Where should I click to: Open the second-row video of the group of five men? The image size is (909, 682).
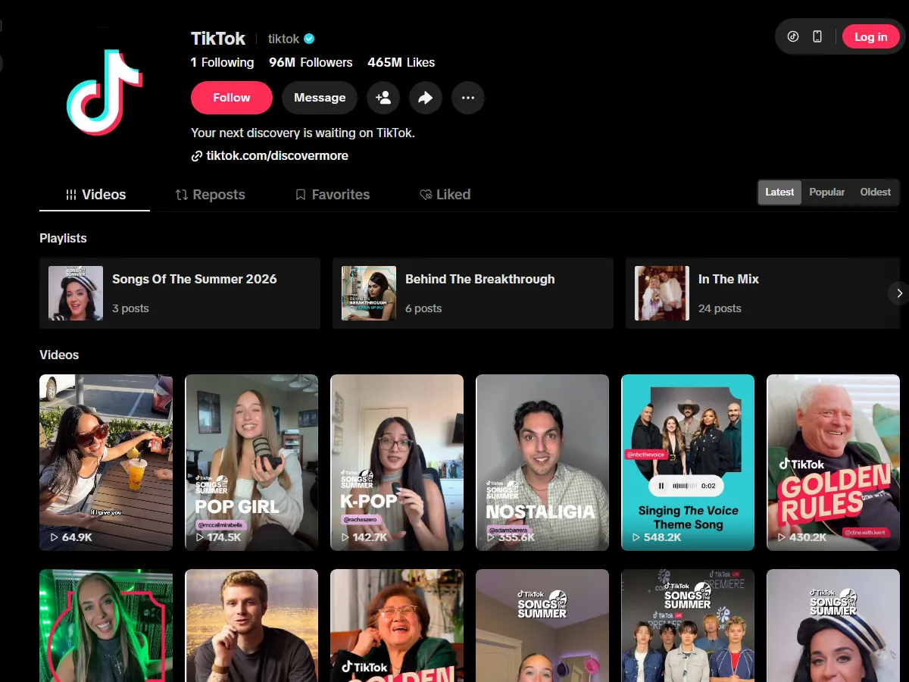tap(688, 626)
